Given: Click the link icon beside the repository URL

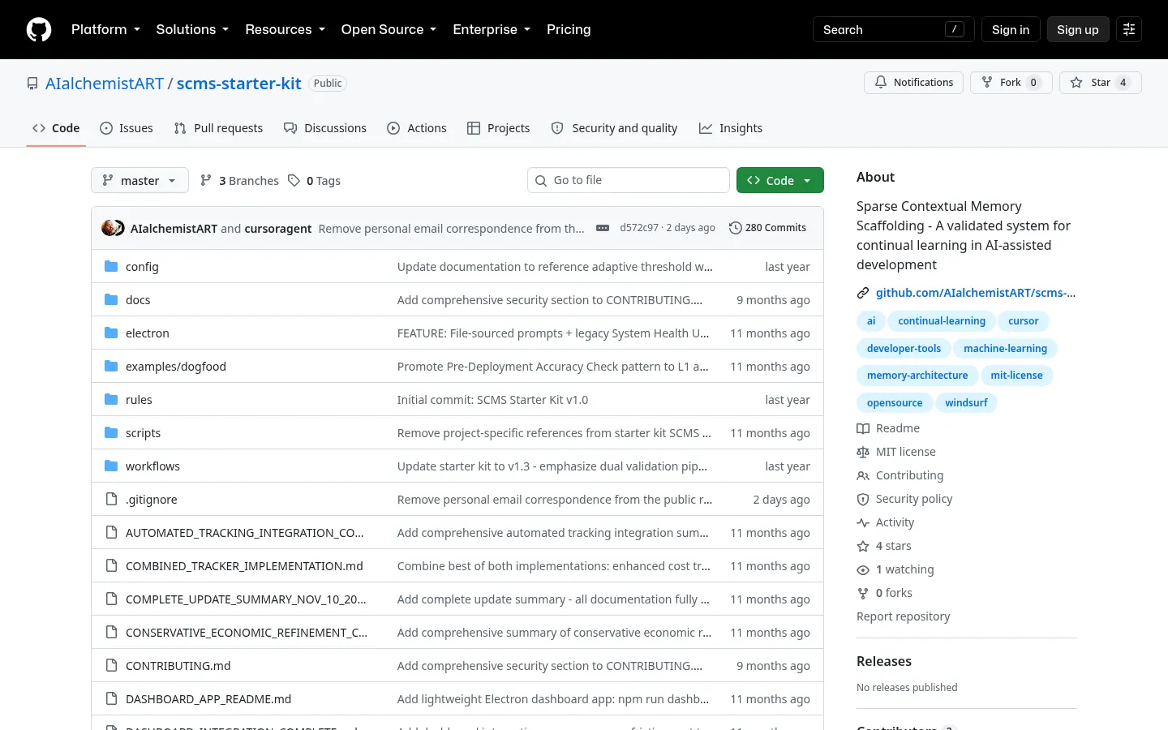Looking at the screenshot, I should pyautogui.click(x=863, y=293).
